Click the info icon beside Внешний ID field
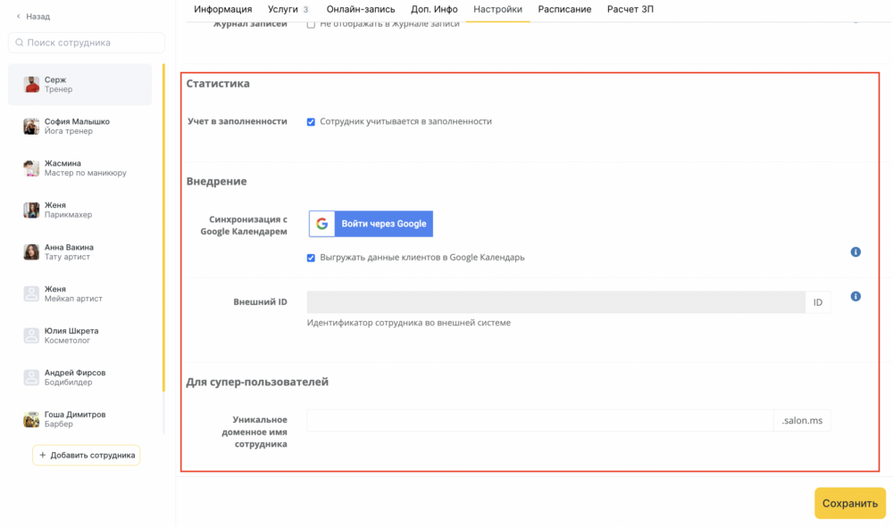This screenshot has height=527, width=893. point(855,296)
